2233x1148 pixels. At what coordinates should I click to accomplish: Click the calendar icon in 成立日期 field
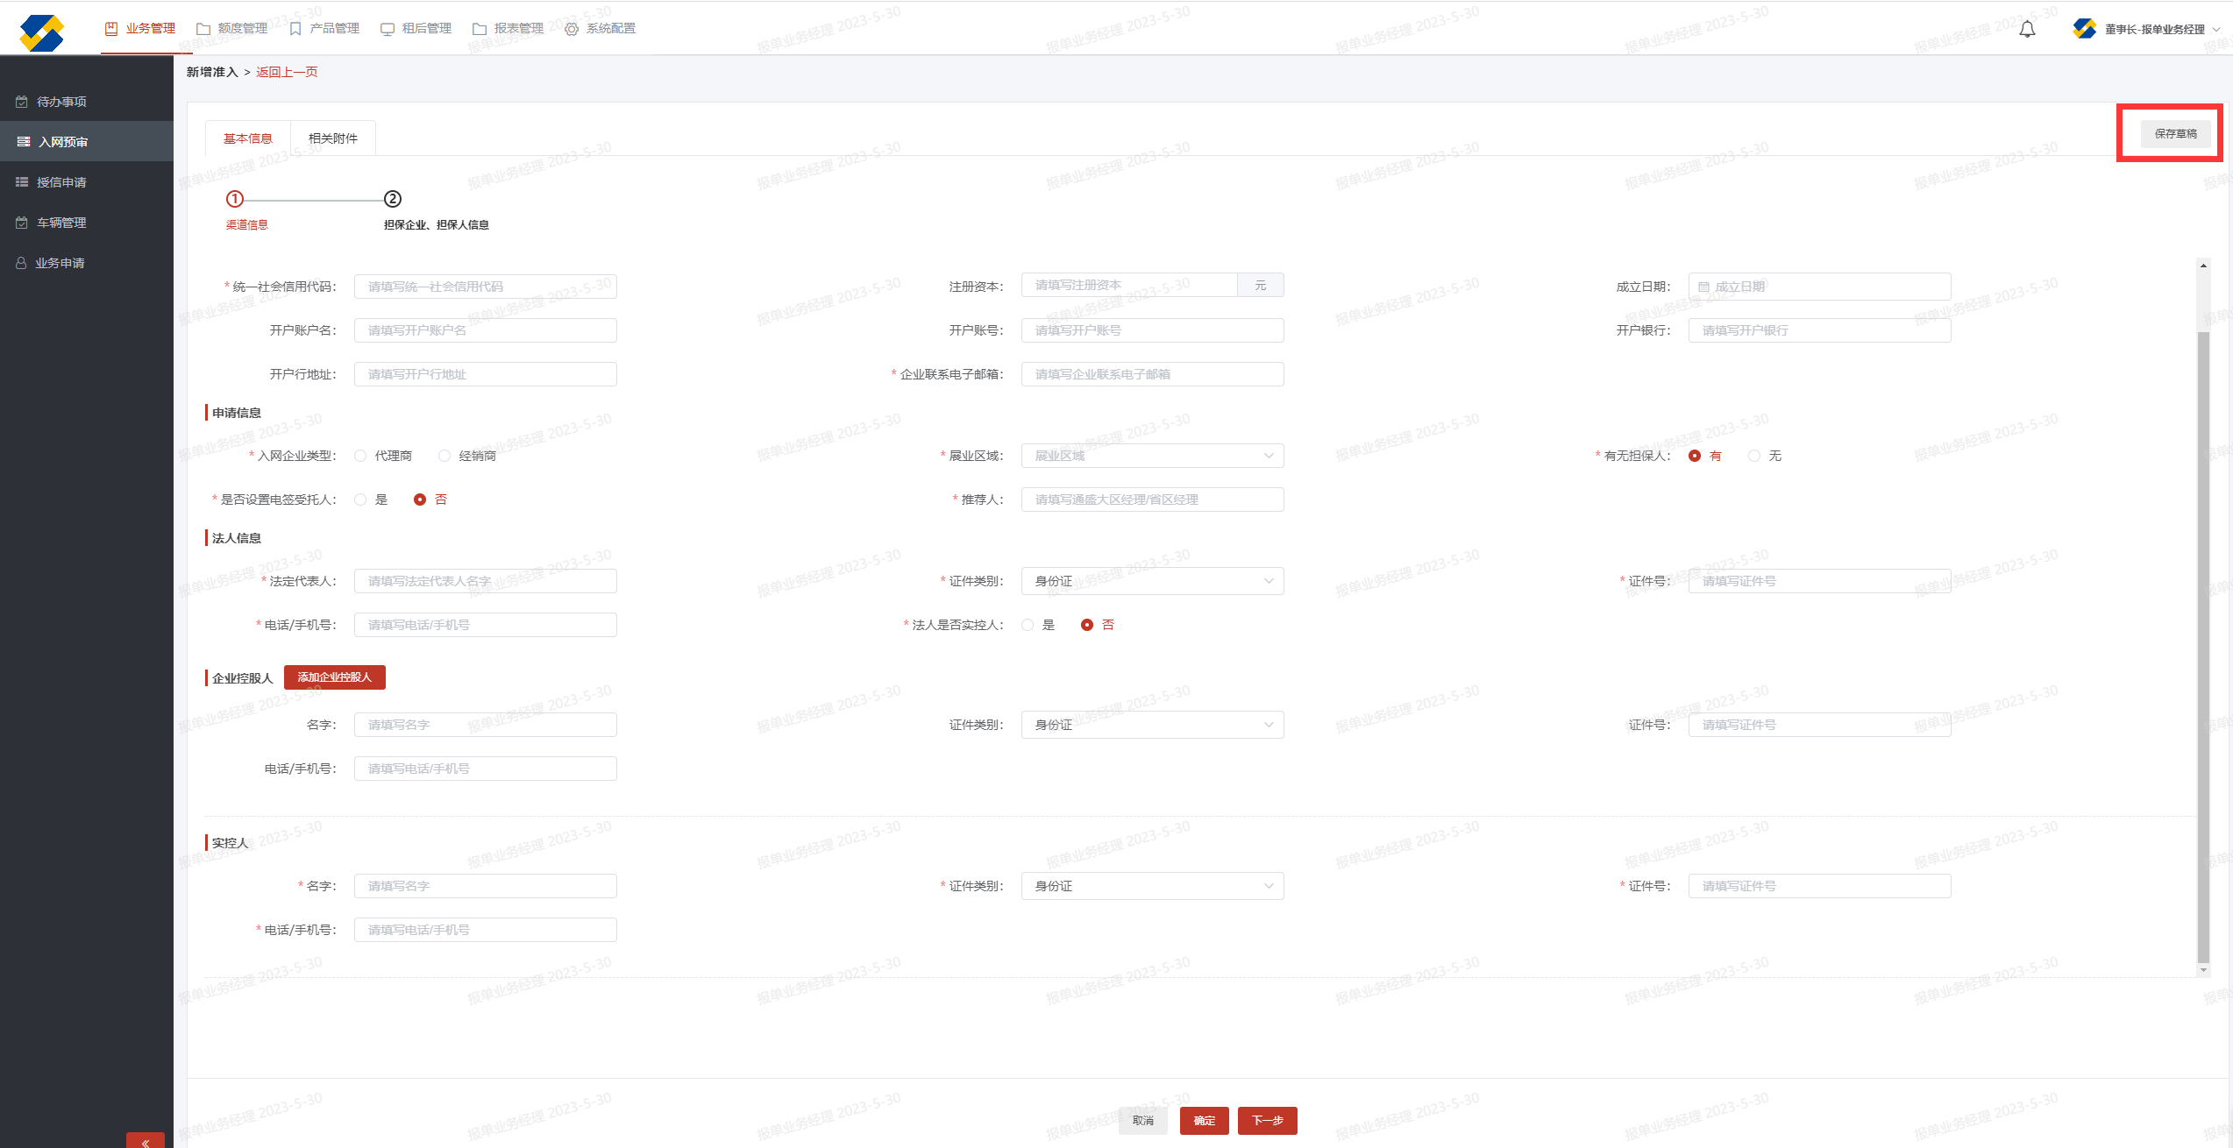click(1703, 287)
